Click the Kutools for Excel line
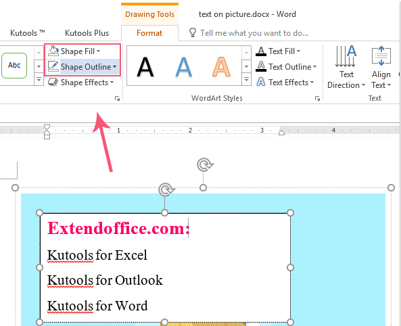The height and width of the screenshot is (326, 401). point(97,255)
